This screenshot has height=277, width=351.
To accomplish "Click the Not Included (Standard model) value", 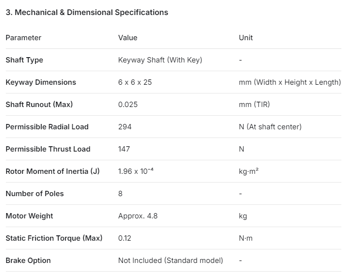I will 171,261.
